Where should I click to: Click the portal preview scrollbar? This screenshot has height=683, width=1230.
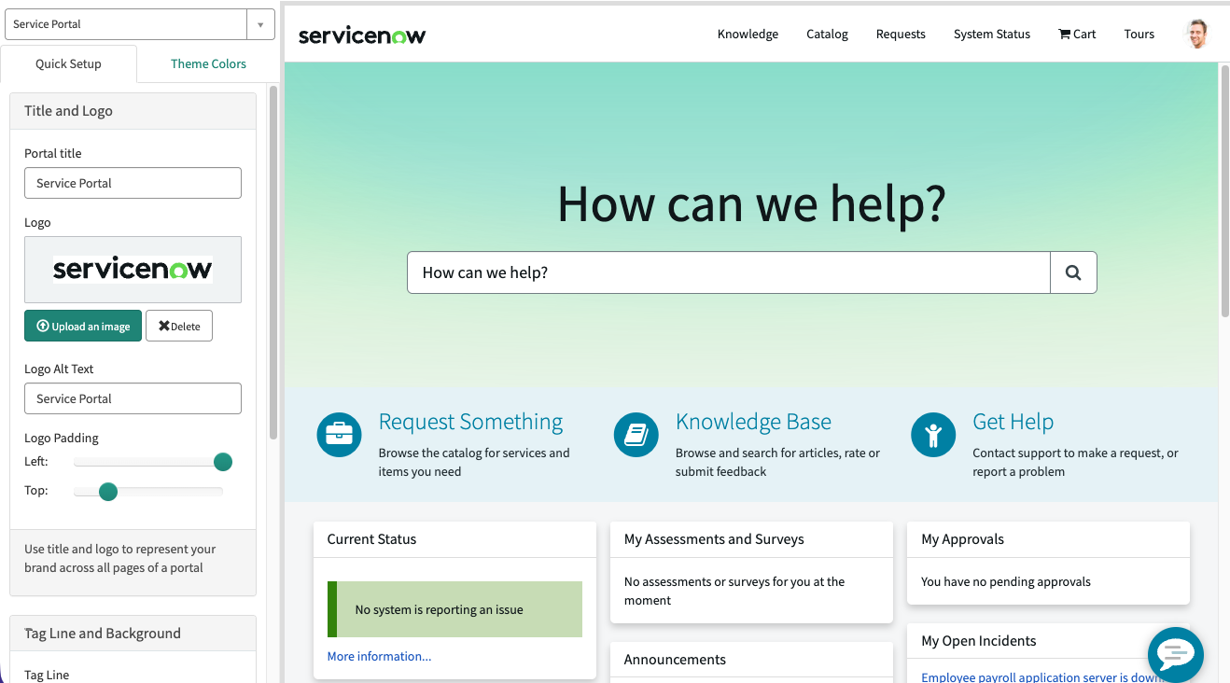pyautogui.click(x=1224, y=191)
